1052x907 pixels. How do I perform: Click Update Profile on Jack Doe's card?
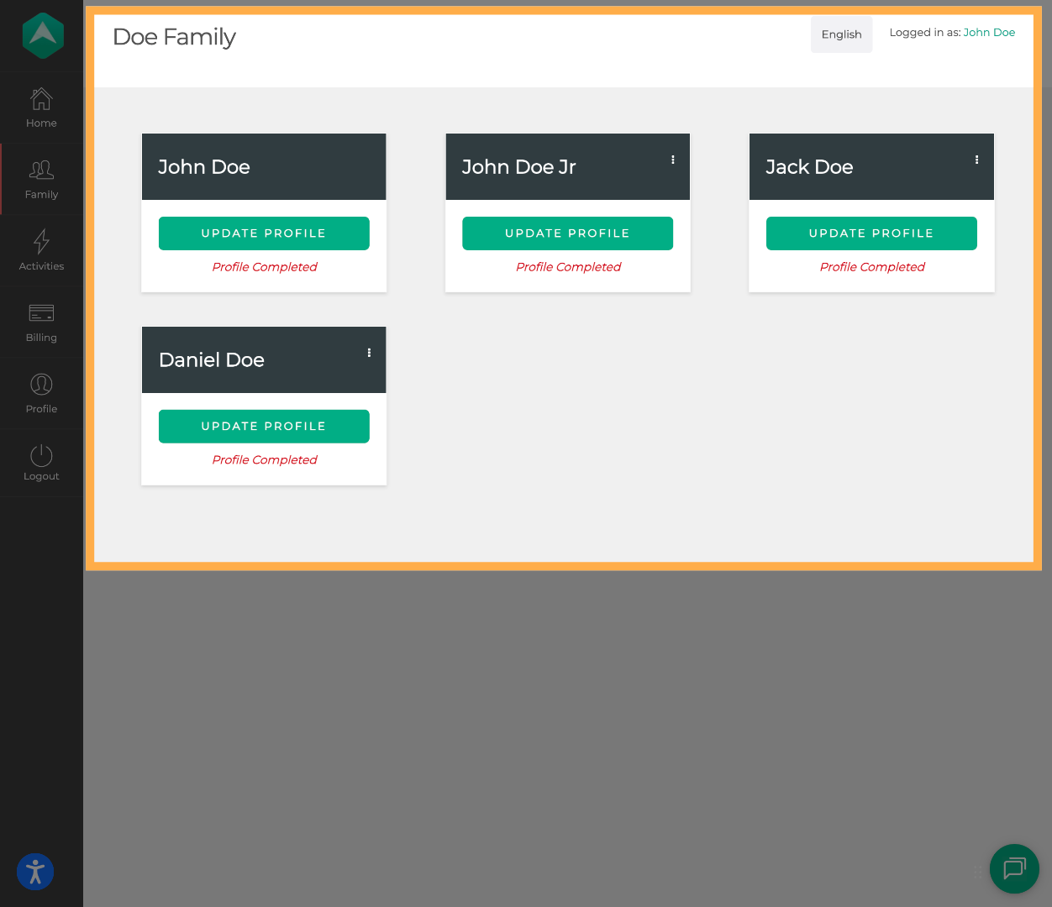(x=871, y=233)
